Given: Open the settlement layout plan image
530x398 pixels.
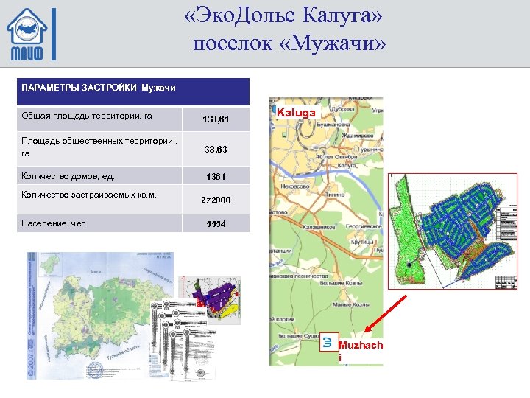Looking at the screenshot, I should (453, 231).
